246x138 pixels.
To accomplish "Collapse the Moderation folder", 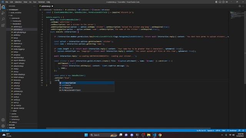I will point(17,24).
